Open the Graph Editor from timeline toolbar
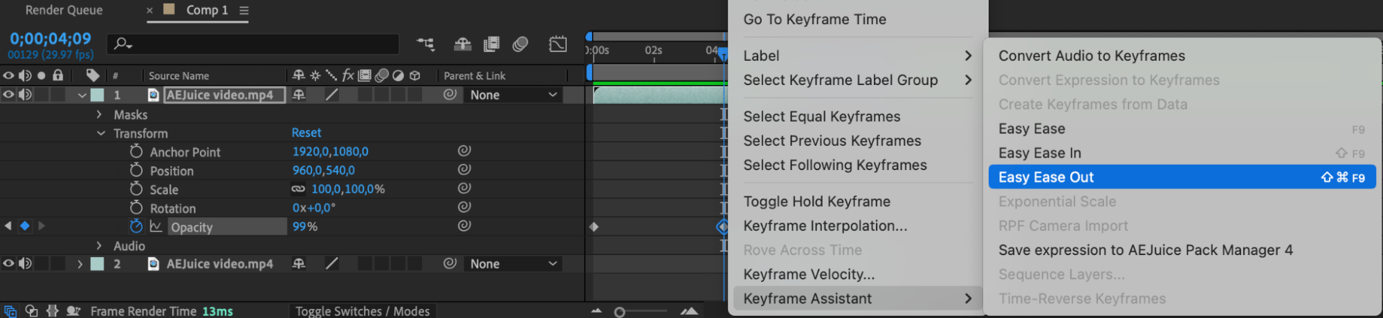The height and width of the screenshot is (318, 1383). pyautogui.click(x=558, y=44)
